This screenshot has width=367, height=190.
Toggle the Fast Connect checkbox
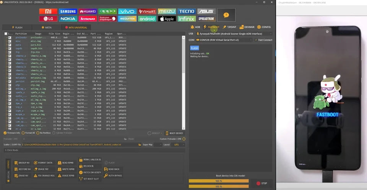(256, 40)
